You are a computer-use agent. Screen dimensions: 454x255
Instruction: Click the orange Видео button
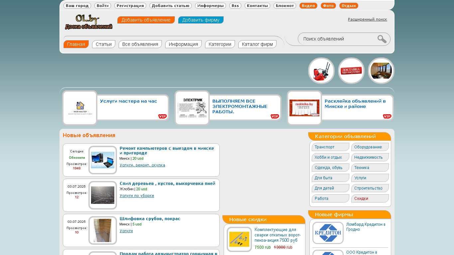pos(308,6)
